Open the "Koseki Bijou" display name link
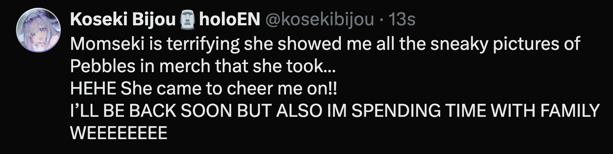Screen dimensions: 613x154 (123, 20)
